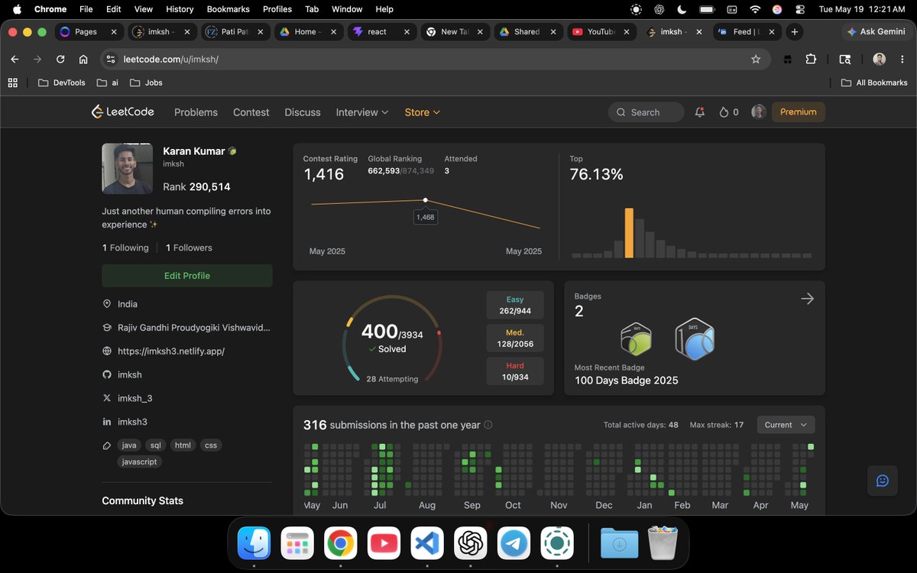Open the user avatar menu in navbar

tap(758, 112)
